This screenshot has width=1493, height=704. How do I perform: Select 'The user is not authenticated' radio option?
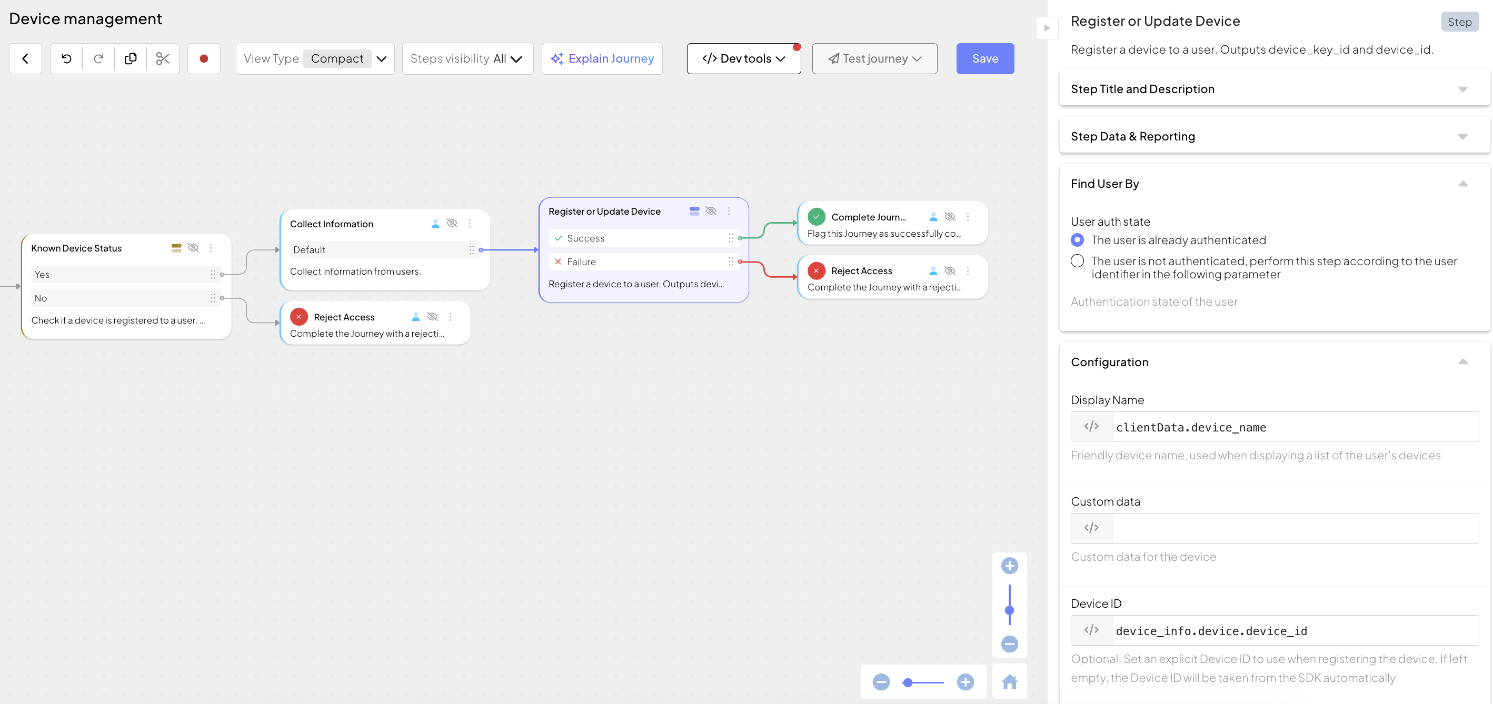coord(1077,261)
